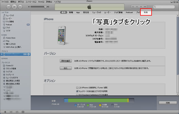179x114 pixels.
Task: Open the 表示 menu
Action: (21, 2)
